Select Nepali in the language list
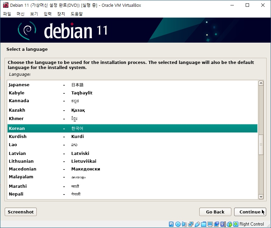 [x=132, y=194]
